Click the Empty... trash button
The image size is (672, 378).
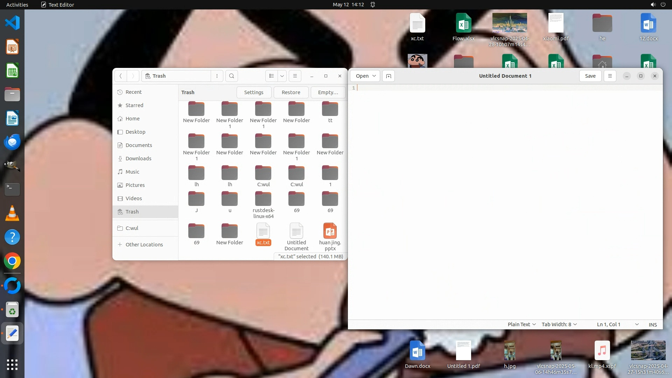point(328,92)
